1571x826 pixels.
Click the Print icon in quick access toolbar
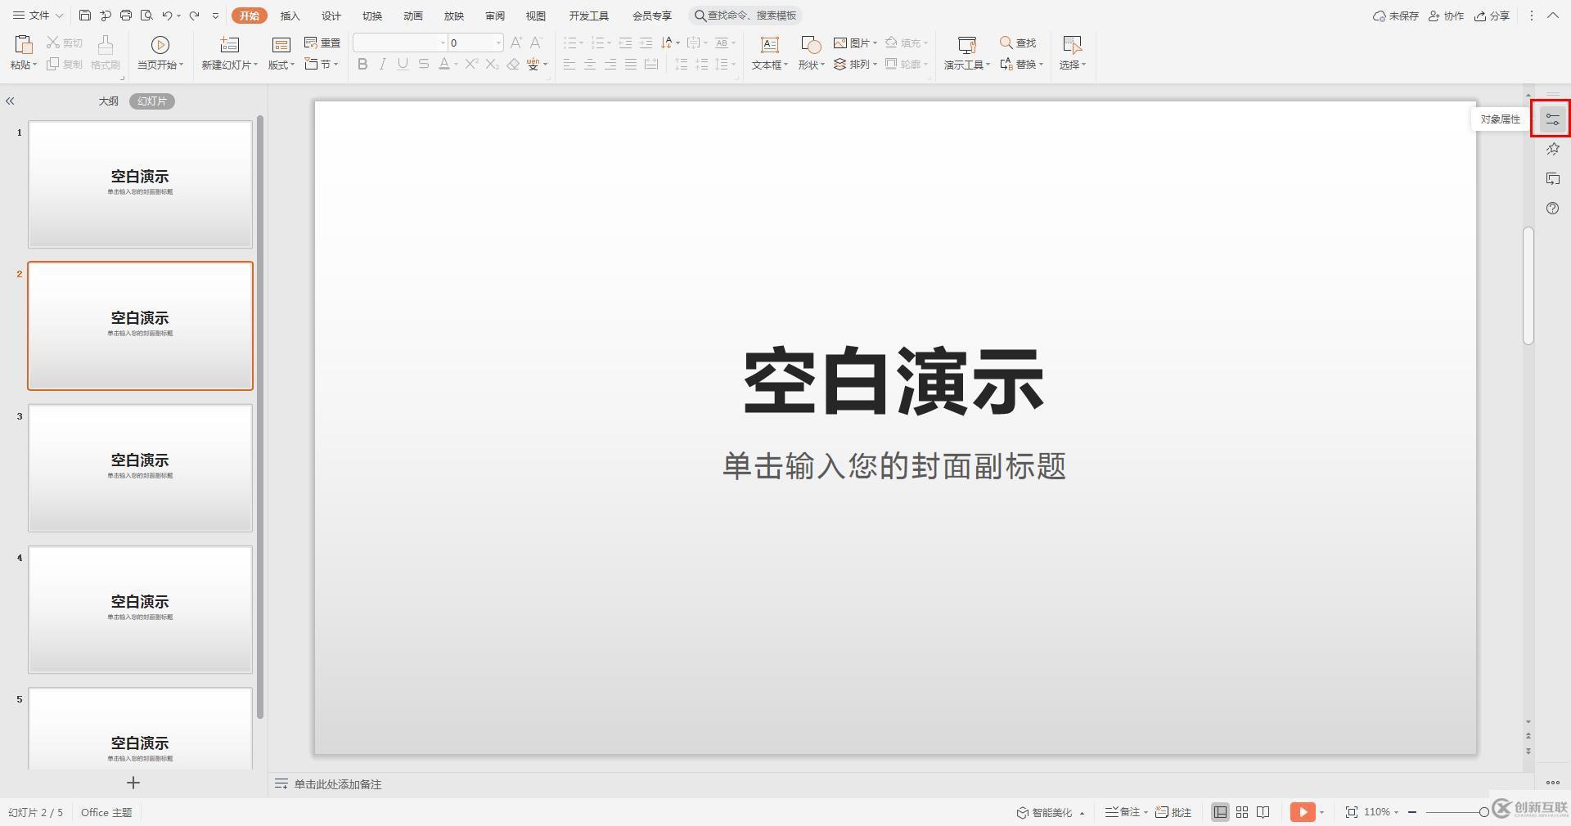(126, 16)
